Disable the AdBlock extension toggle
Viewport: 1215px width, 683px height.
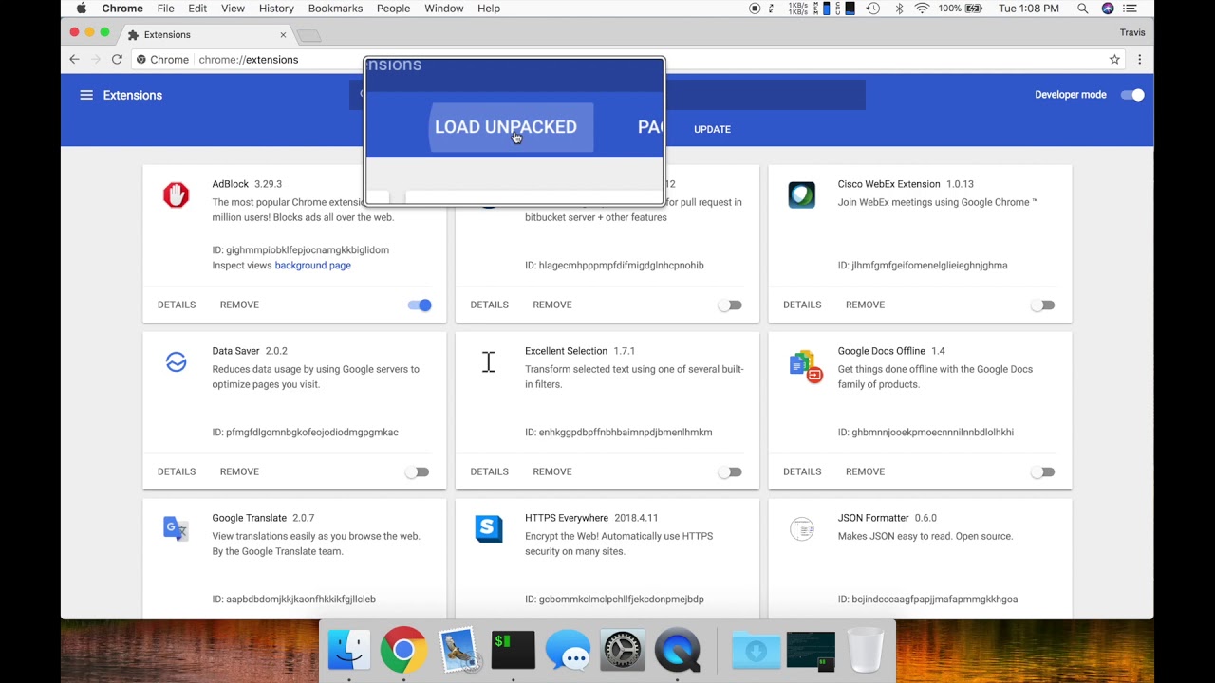(x=420, y=305)
